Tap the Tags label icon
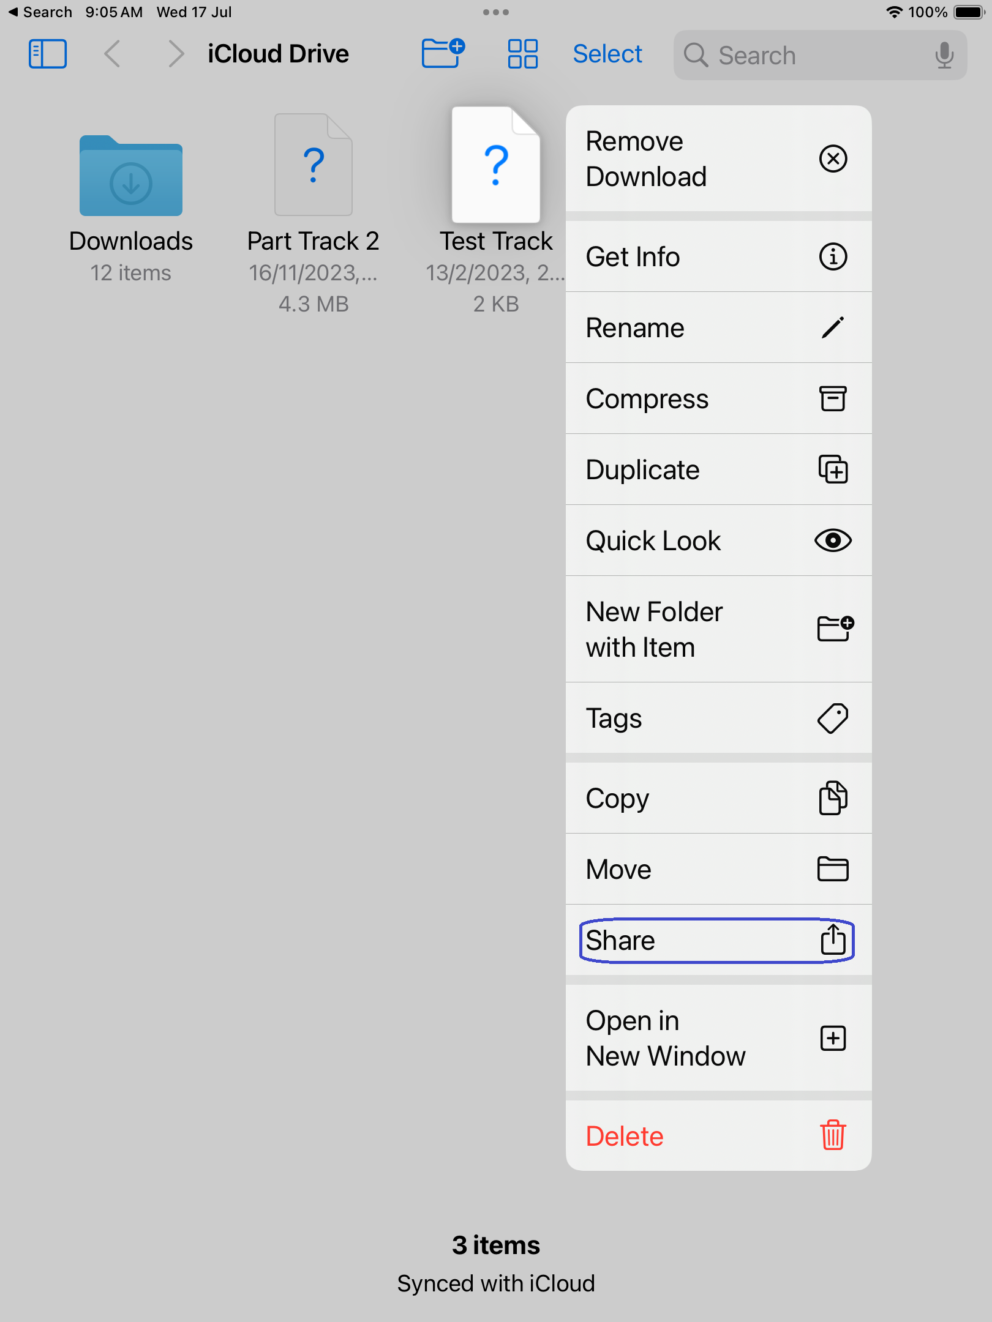Image resolution: width=992 pixels, height=1322 pixels. point(834,718)
